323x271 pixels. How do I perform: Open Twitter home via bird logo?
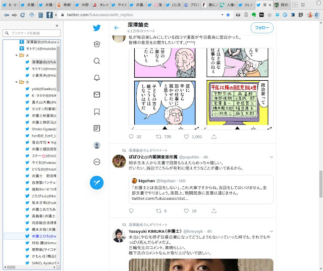point(96,28)
